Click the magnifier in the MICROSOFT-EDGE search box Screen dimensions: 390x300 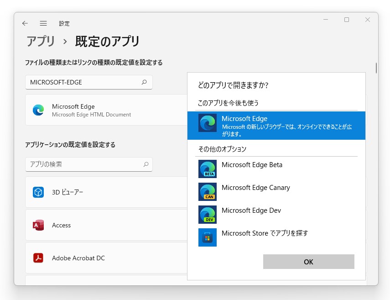(145, 82)
